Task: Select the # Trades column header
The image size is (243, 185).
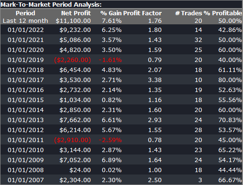Action: 189,13
